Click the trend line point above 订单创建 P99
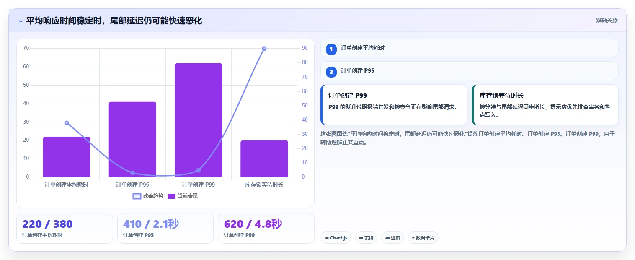The width and height of the screenshot is (635, 260). pos(198,170)
